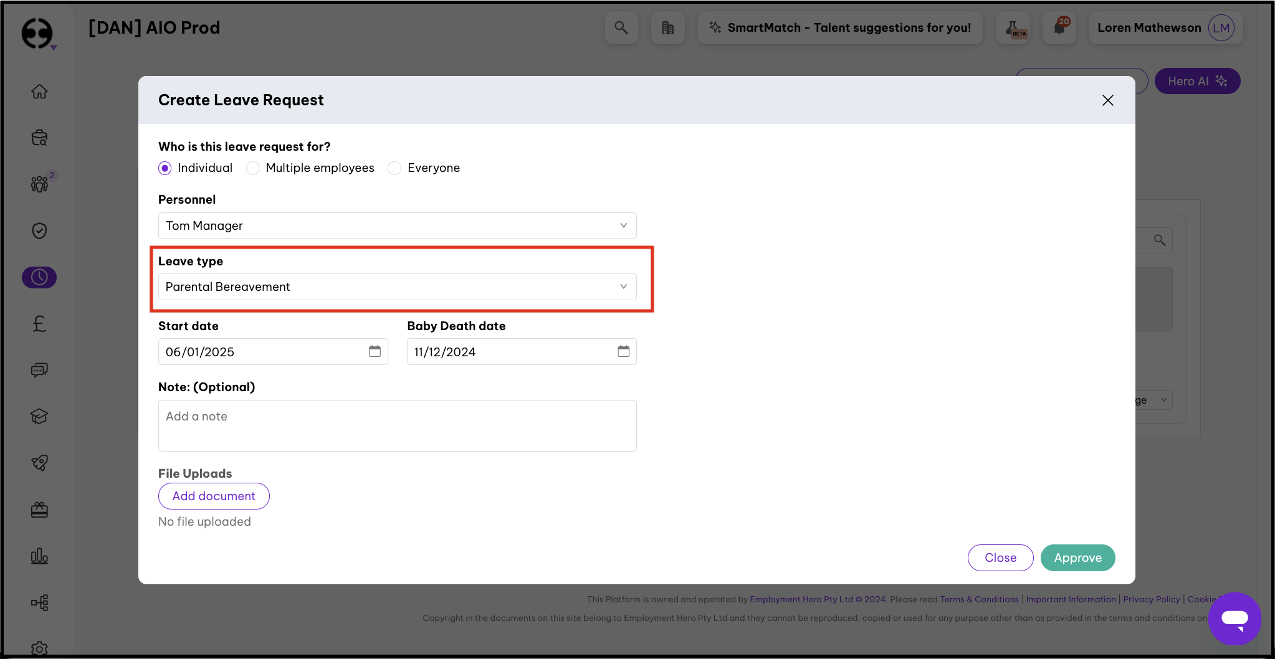The height and width of the screenshot is (659, 1275).
Task: Click inside the Add a note field
Action: coord(397,425)
